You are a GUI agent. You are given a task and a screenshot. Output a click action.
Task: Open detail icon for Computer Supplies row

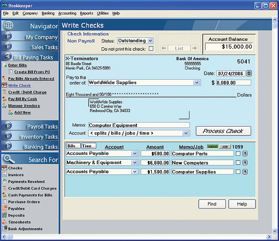pos(245,172)
